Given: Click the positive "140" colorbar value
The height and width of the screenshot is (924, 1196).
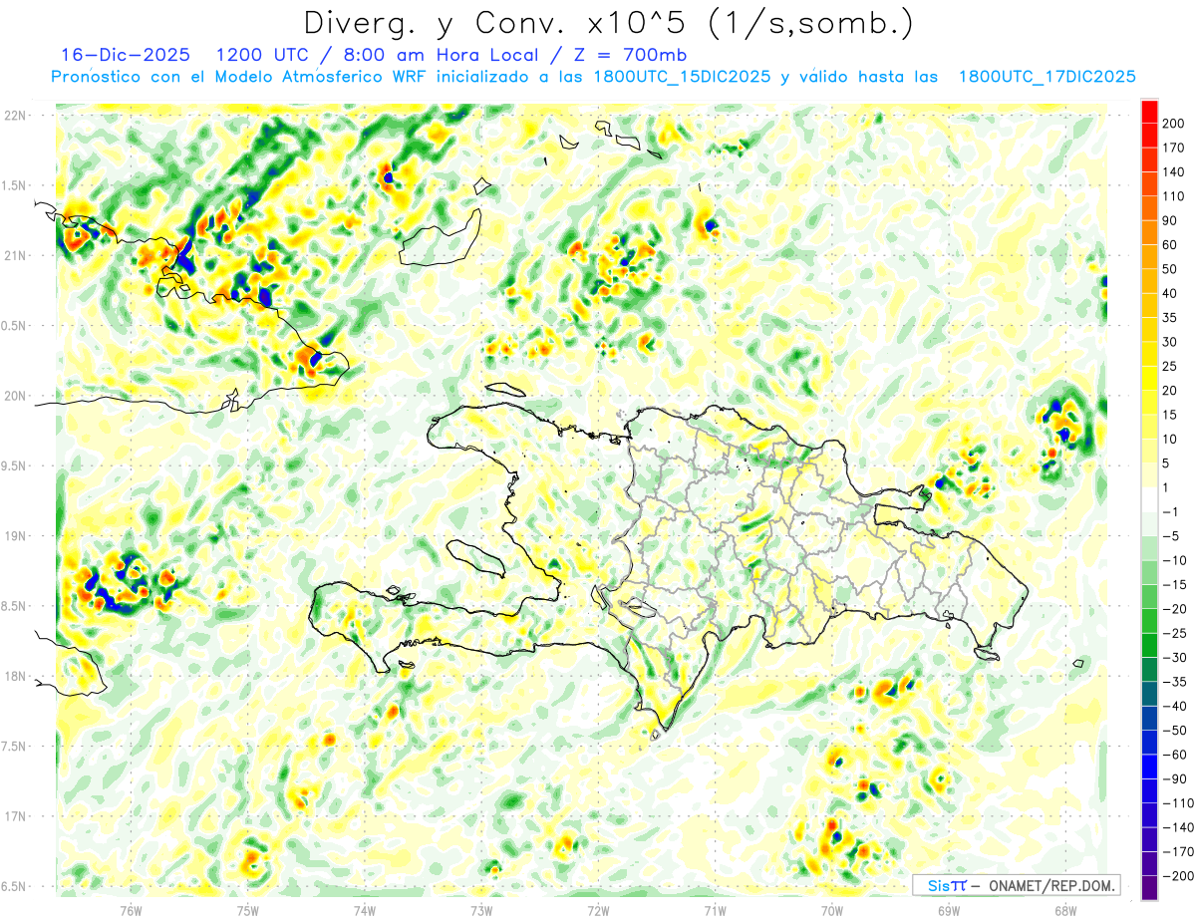Looking at the screenshot, I should tap(1174, 171).
